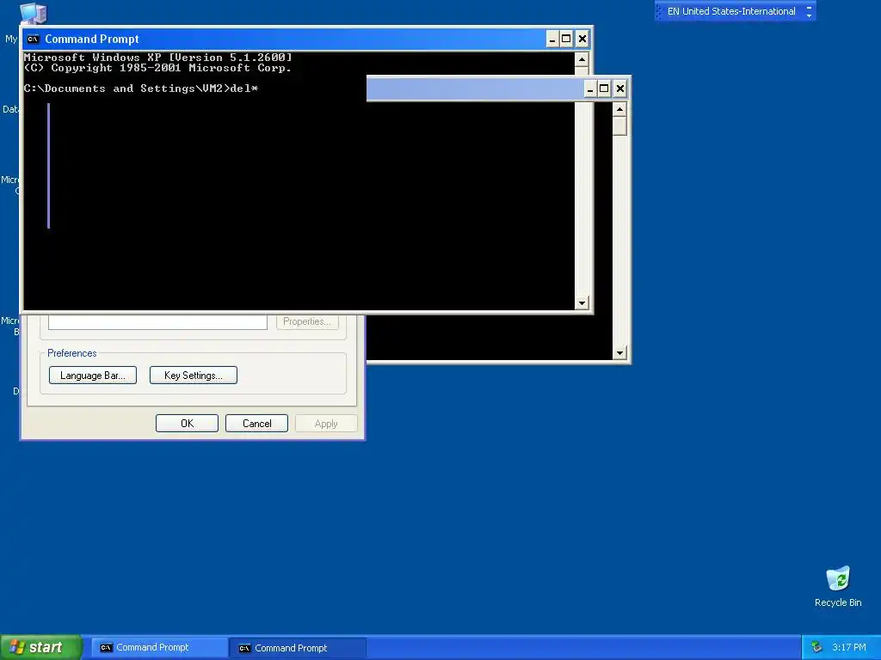Image resolution: width=881 pixels, height=660 pixels.
Task: Click scroll up arrow in front Command Prompt
Action: tap(582, 59)
